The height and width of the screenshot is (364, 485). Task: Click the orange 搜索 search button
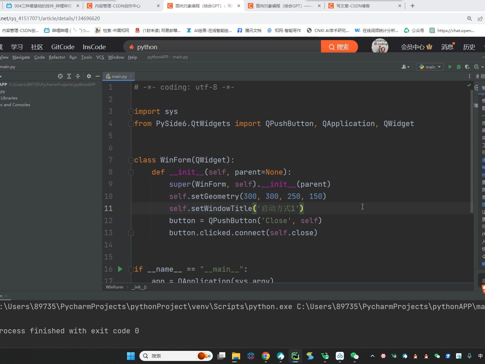pos(339,47)
